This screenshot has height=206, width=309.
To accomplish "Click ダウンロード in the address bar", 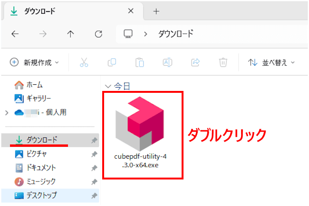I will [176, 34].
